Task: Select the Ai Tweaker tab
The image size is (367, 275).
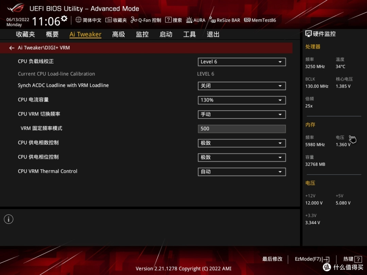Action: (85, 34)
